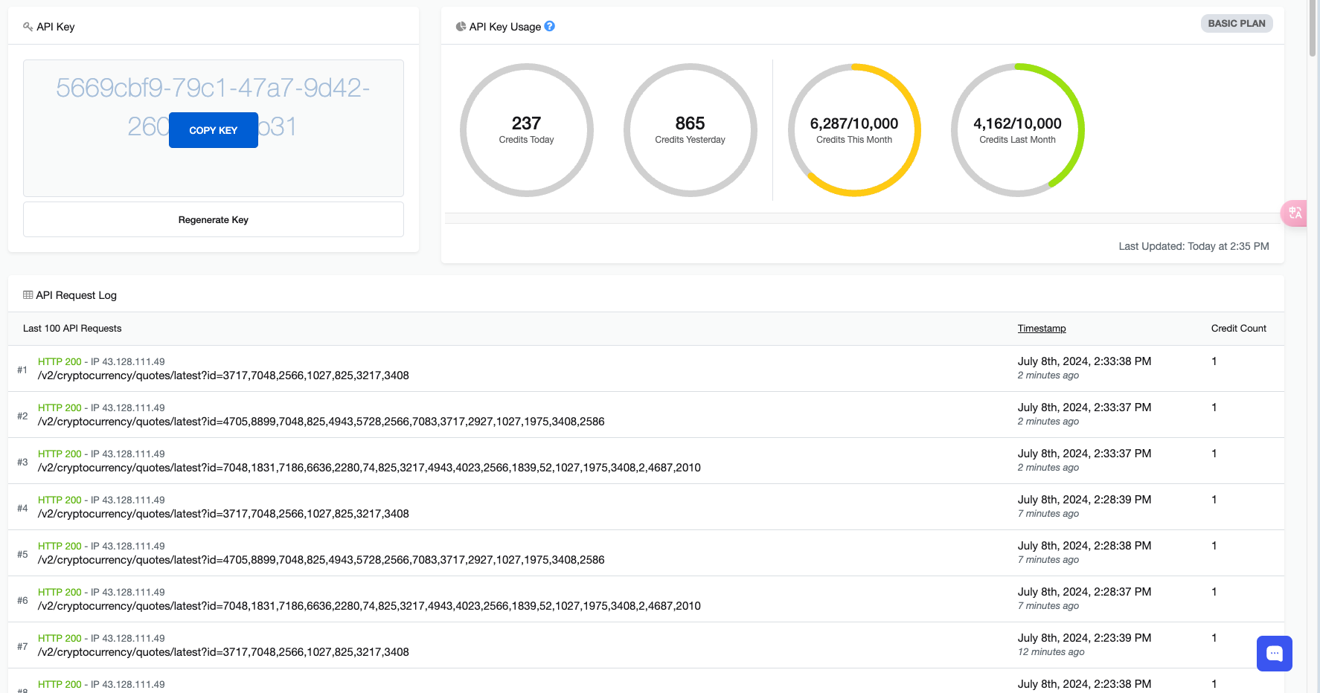Click the HTTP 200 status in row #4
1320x693 pixels.
click(60, 500)
